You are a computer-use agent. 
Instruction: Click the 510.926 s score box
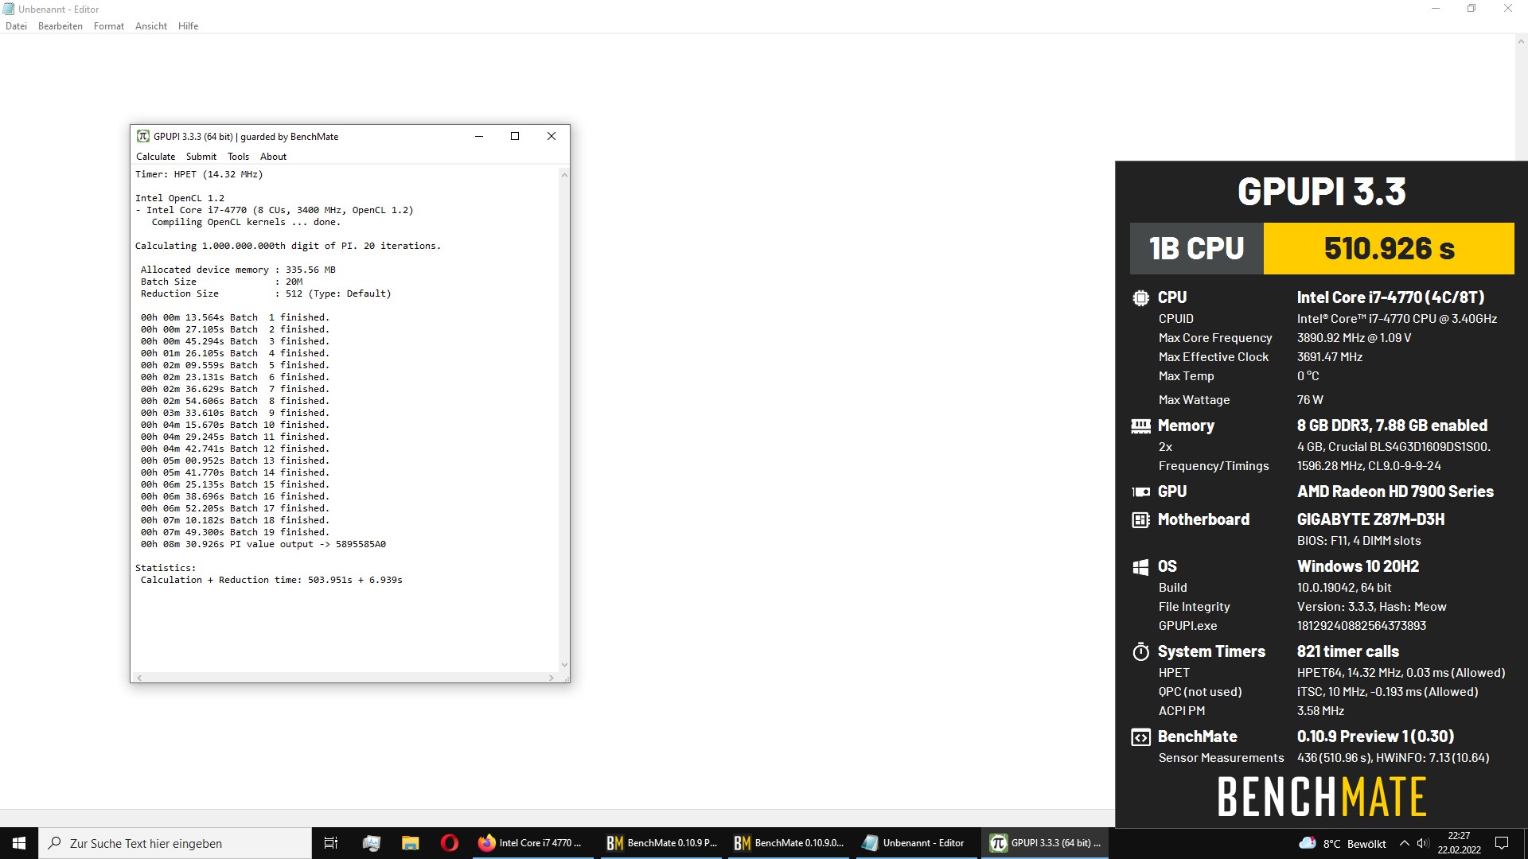pyautogui.click(x=1389, y=249)
